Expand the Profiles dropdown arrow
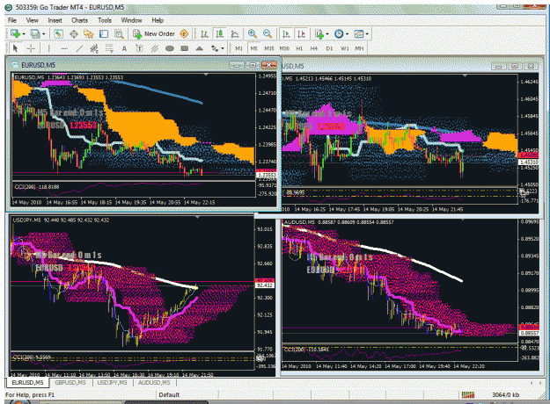 pyautogui.click(x=44, y=34)
